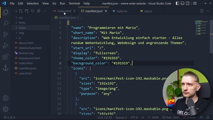The width and height of the screenshot is (213, 120).
Task: Click the notifications bell in status bar
Action: 208,117
